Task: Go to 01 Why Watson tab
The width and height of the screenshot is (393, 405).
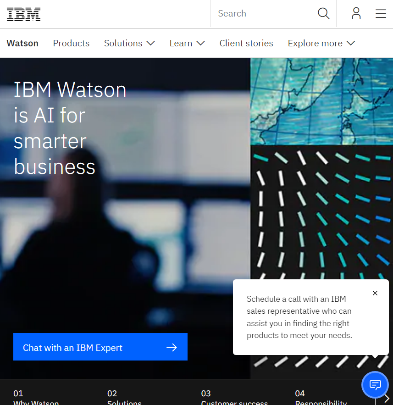Action: pyautogui.click(x=36, y=398)
